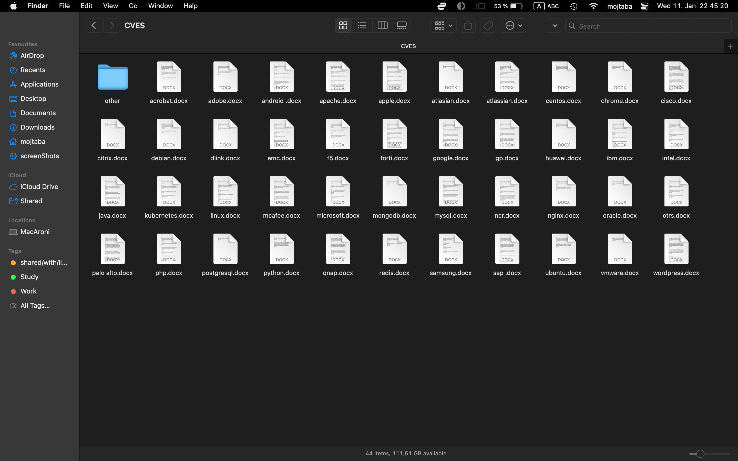Open the Share menu icon
The image size is (738, 461).
(x=468, y=26)
